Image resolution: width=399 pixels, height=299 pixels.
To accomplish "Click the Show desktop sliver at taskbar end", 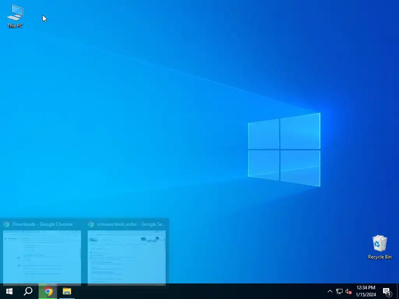I will (x=398, y=291).
